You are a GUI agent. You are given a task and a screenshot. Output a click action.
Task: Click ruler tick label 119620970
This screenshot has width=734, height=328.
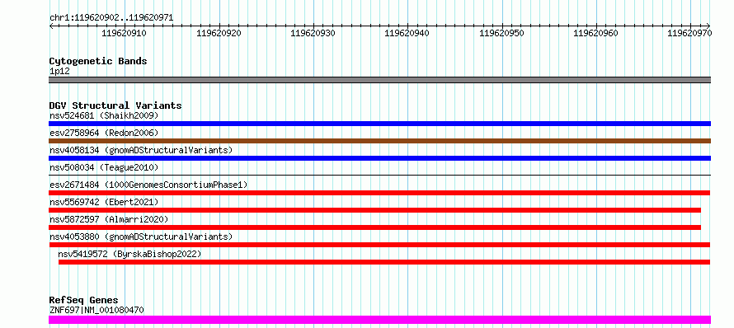689,33
